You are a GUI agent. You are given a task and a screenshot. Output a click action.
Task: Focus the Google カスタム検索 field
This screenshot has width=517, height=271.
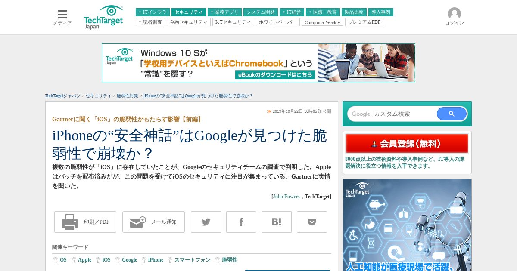[392, 114]
